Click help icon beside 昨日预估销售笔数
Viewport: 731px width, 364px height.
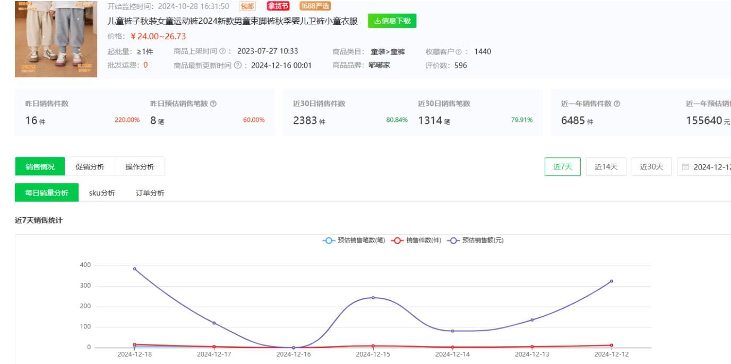213,104
